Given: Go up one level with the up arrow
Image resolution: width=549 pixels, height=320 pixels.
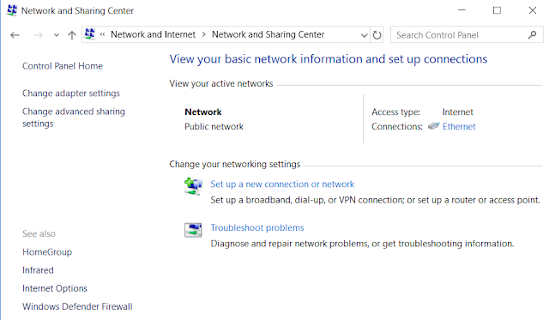Looking at the screenshot, I should click(x=72, y=35).
